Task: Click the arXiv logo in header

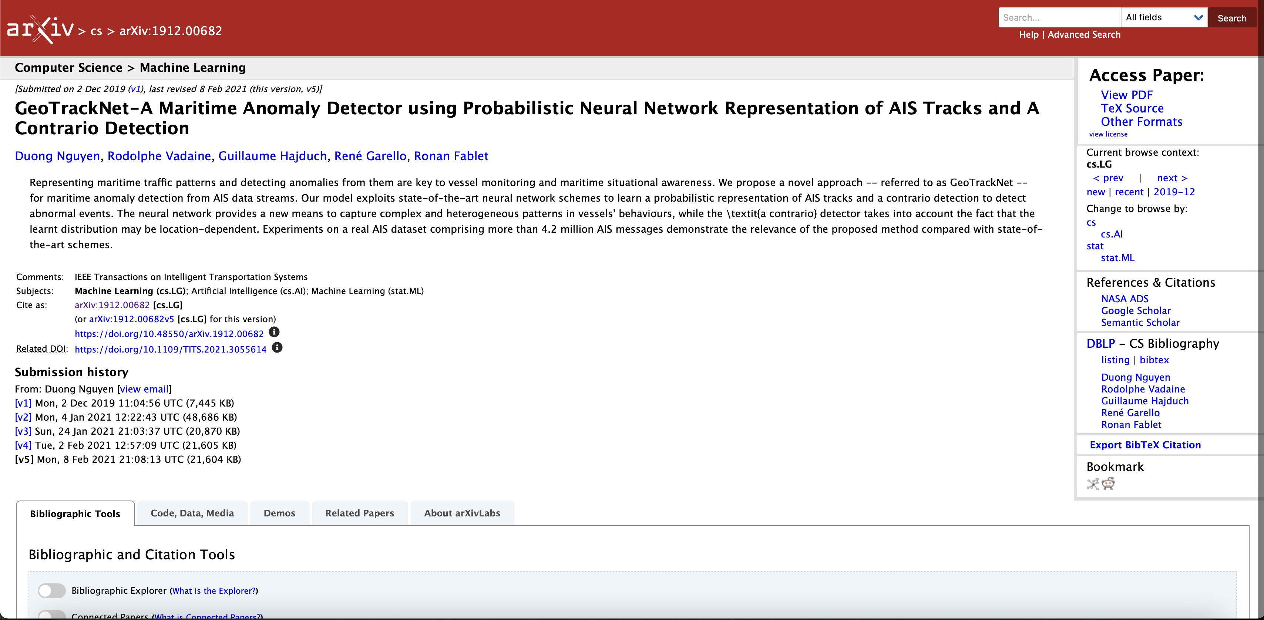Action: point(40,30)
